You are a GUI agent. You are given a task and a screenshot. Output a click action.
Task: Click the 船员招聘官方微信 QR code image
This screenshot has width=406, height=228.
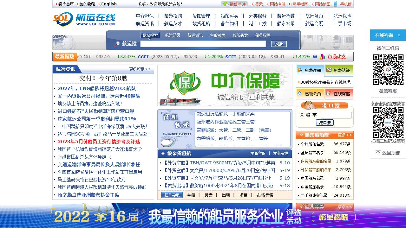click(388, 123)
